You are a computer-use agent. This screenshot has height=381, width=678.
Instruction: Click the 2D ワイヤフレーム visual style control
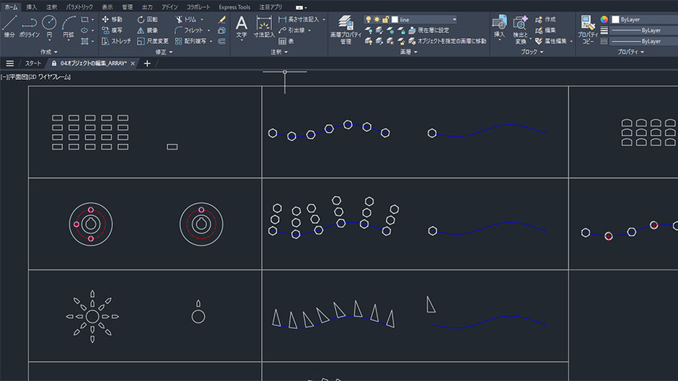pos(50,77)
